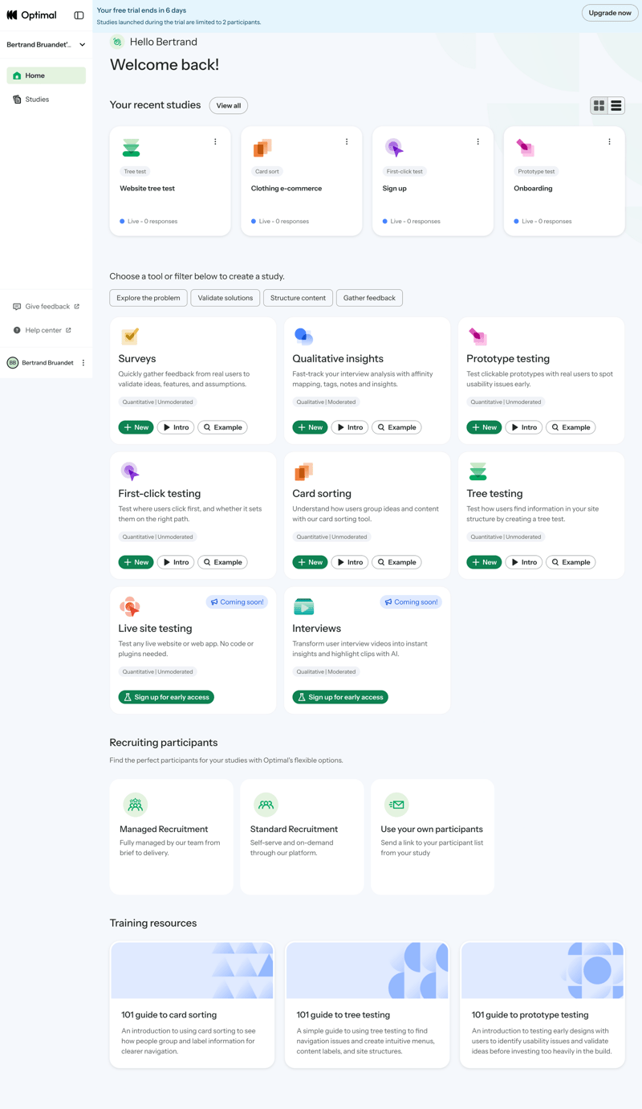Viewport: 642px width, 1109px height.
Task: Click the envelope icon for own participants
Action: [x=396, y=804]
